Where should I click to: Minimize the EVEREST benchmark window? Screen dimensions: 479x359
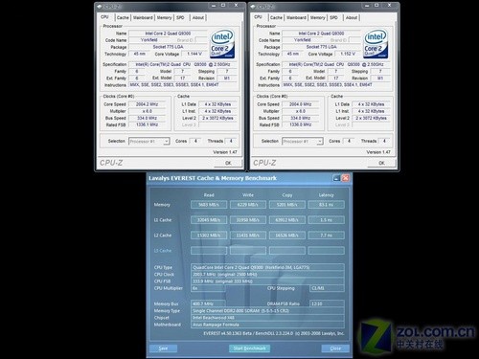coord(336,178)
